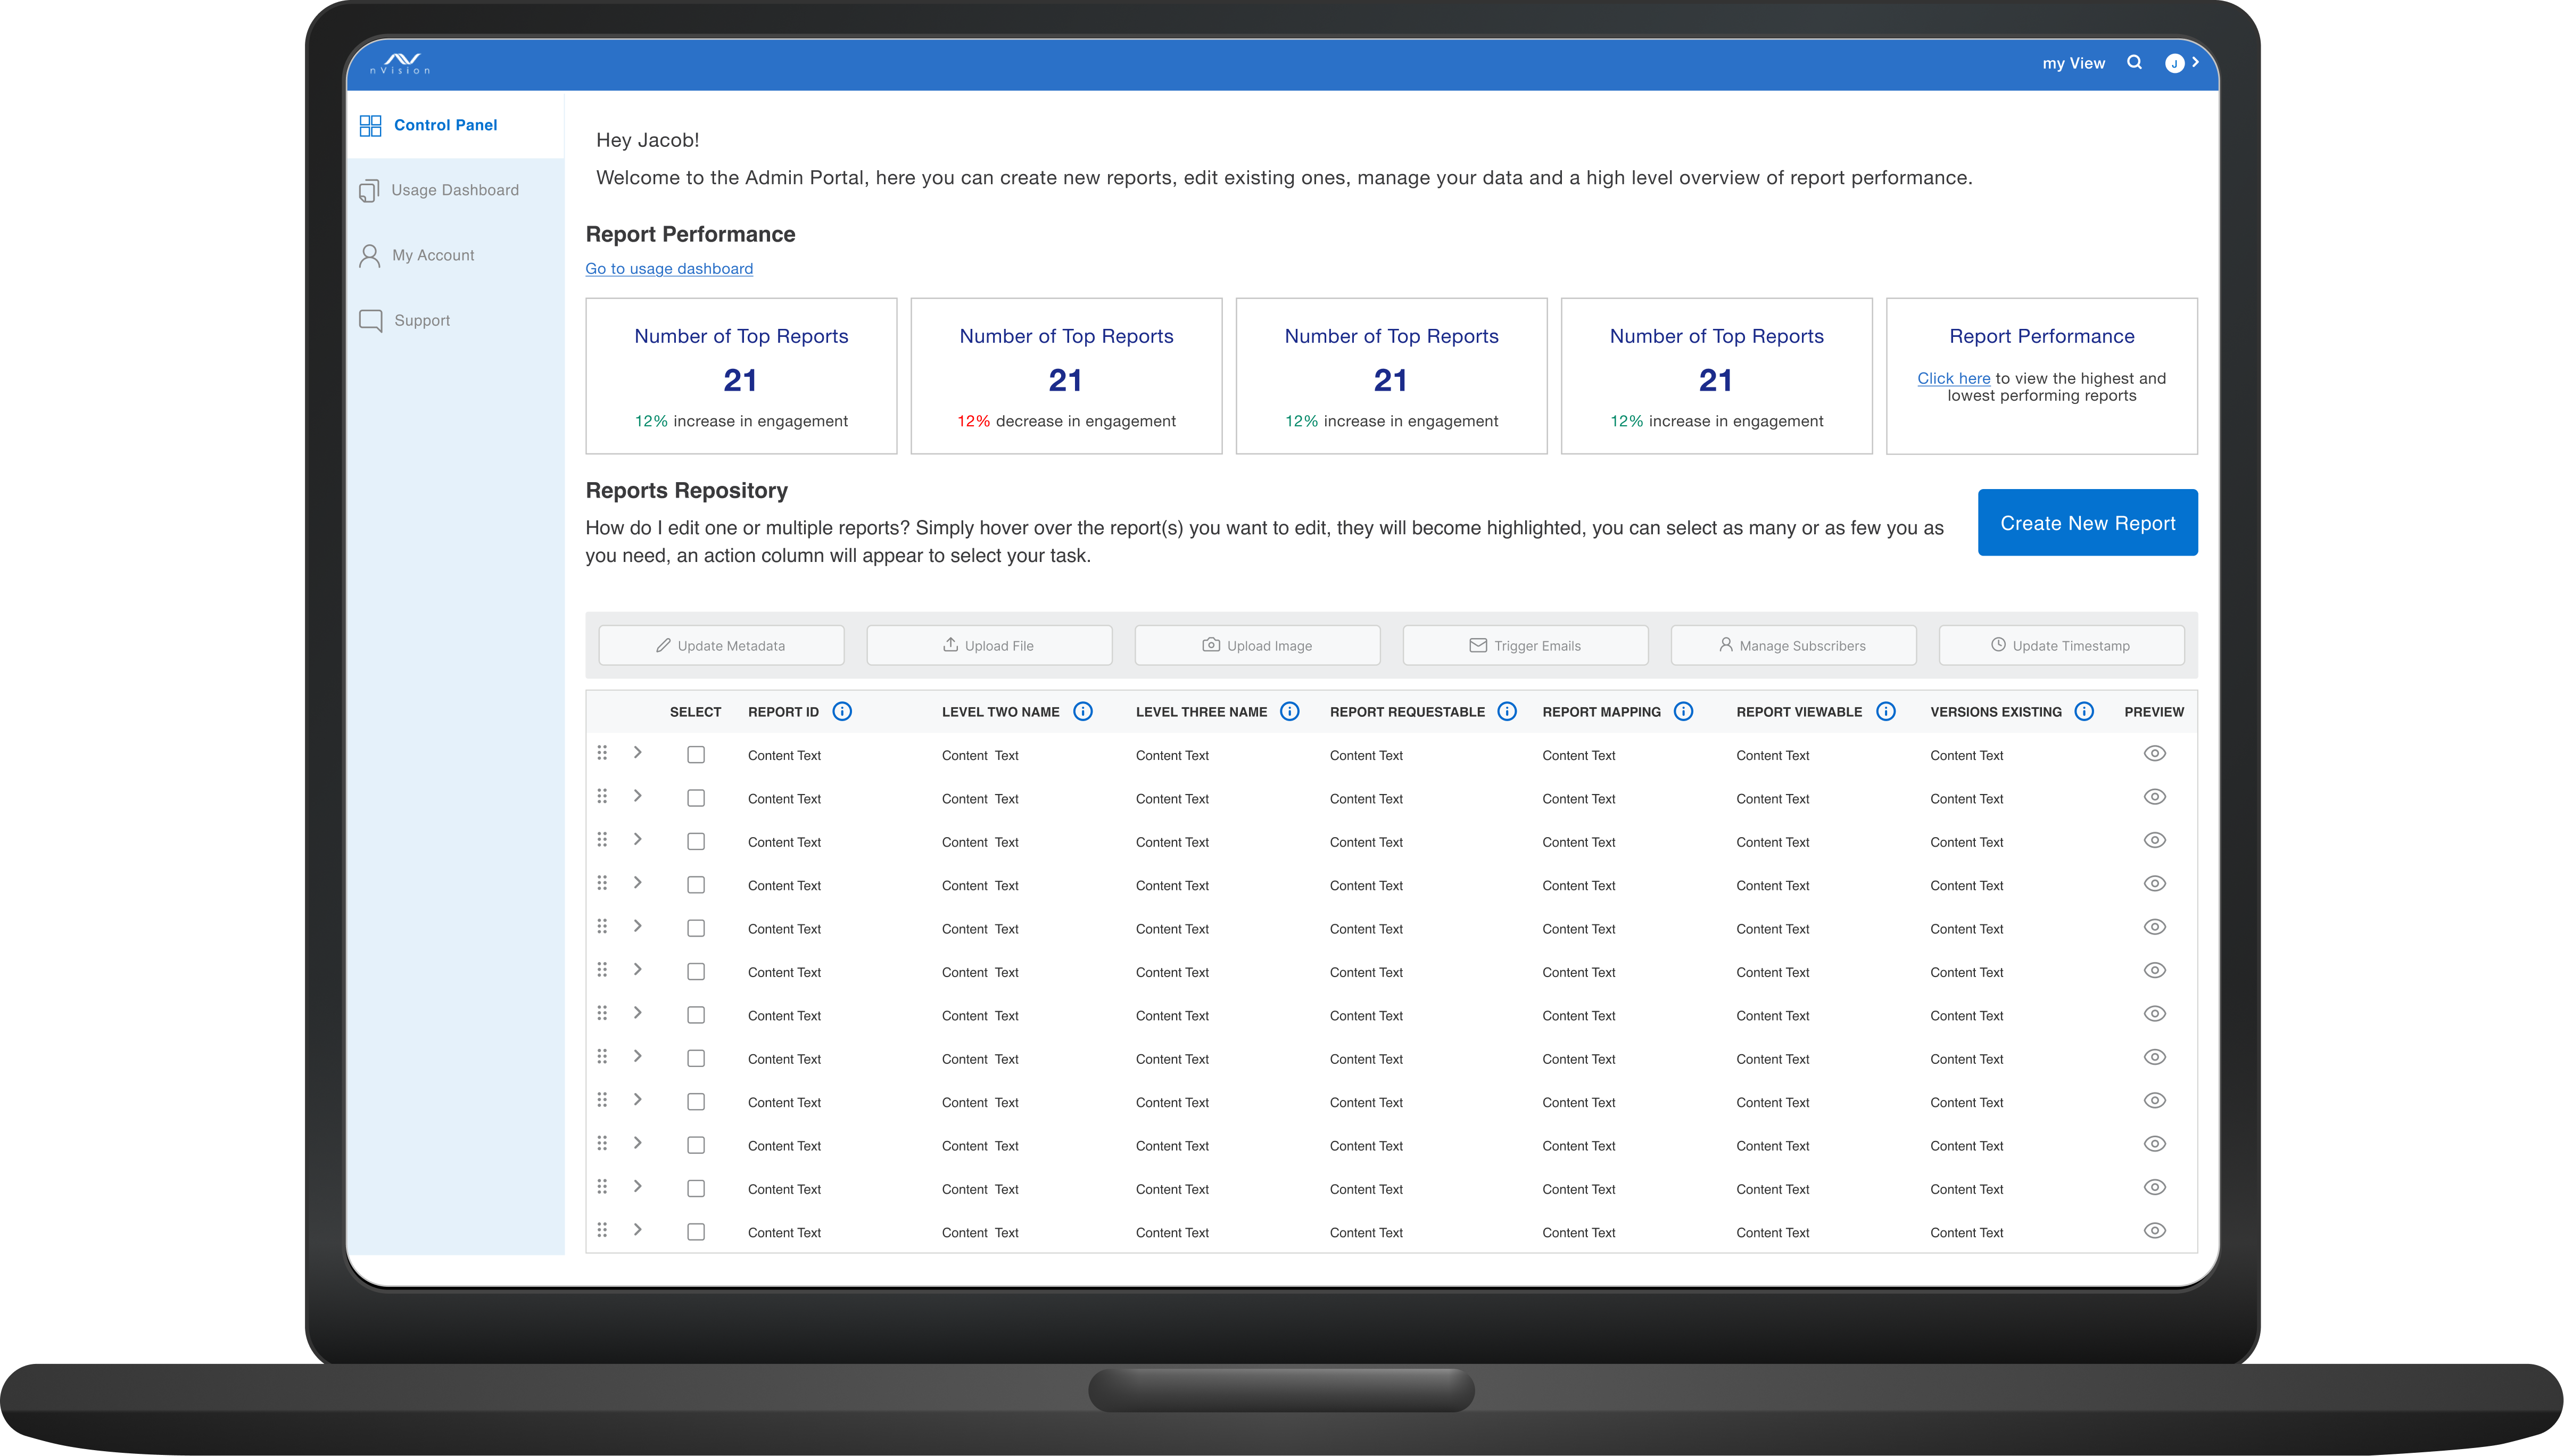Expand user menu chevron beside avatar

[x=2195, y=62]
